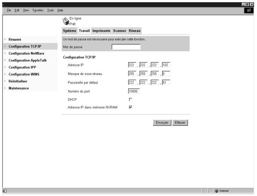Viewport: 257px width, 196px height.
Task: Click the arrow bullet beside Configuration IPP
Action: [x=5, y=67]
